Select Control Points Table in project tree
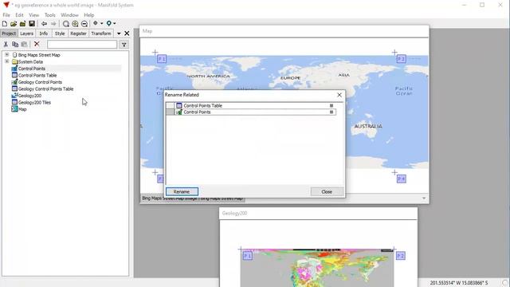Image resolution: width=510 pixels, height=287 pixels. pos(37,75)
